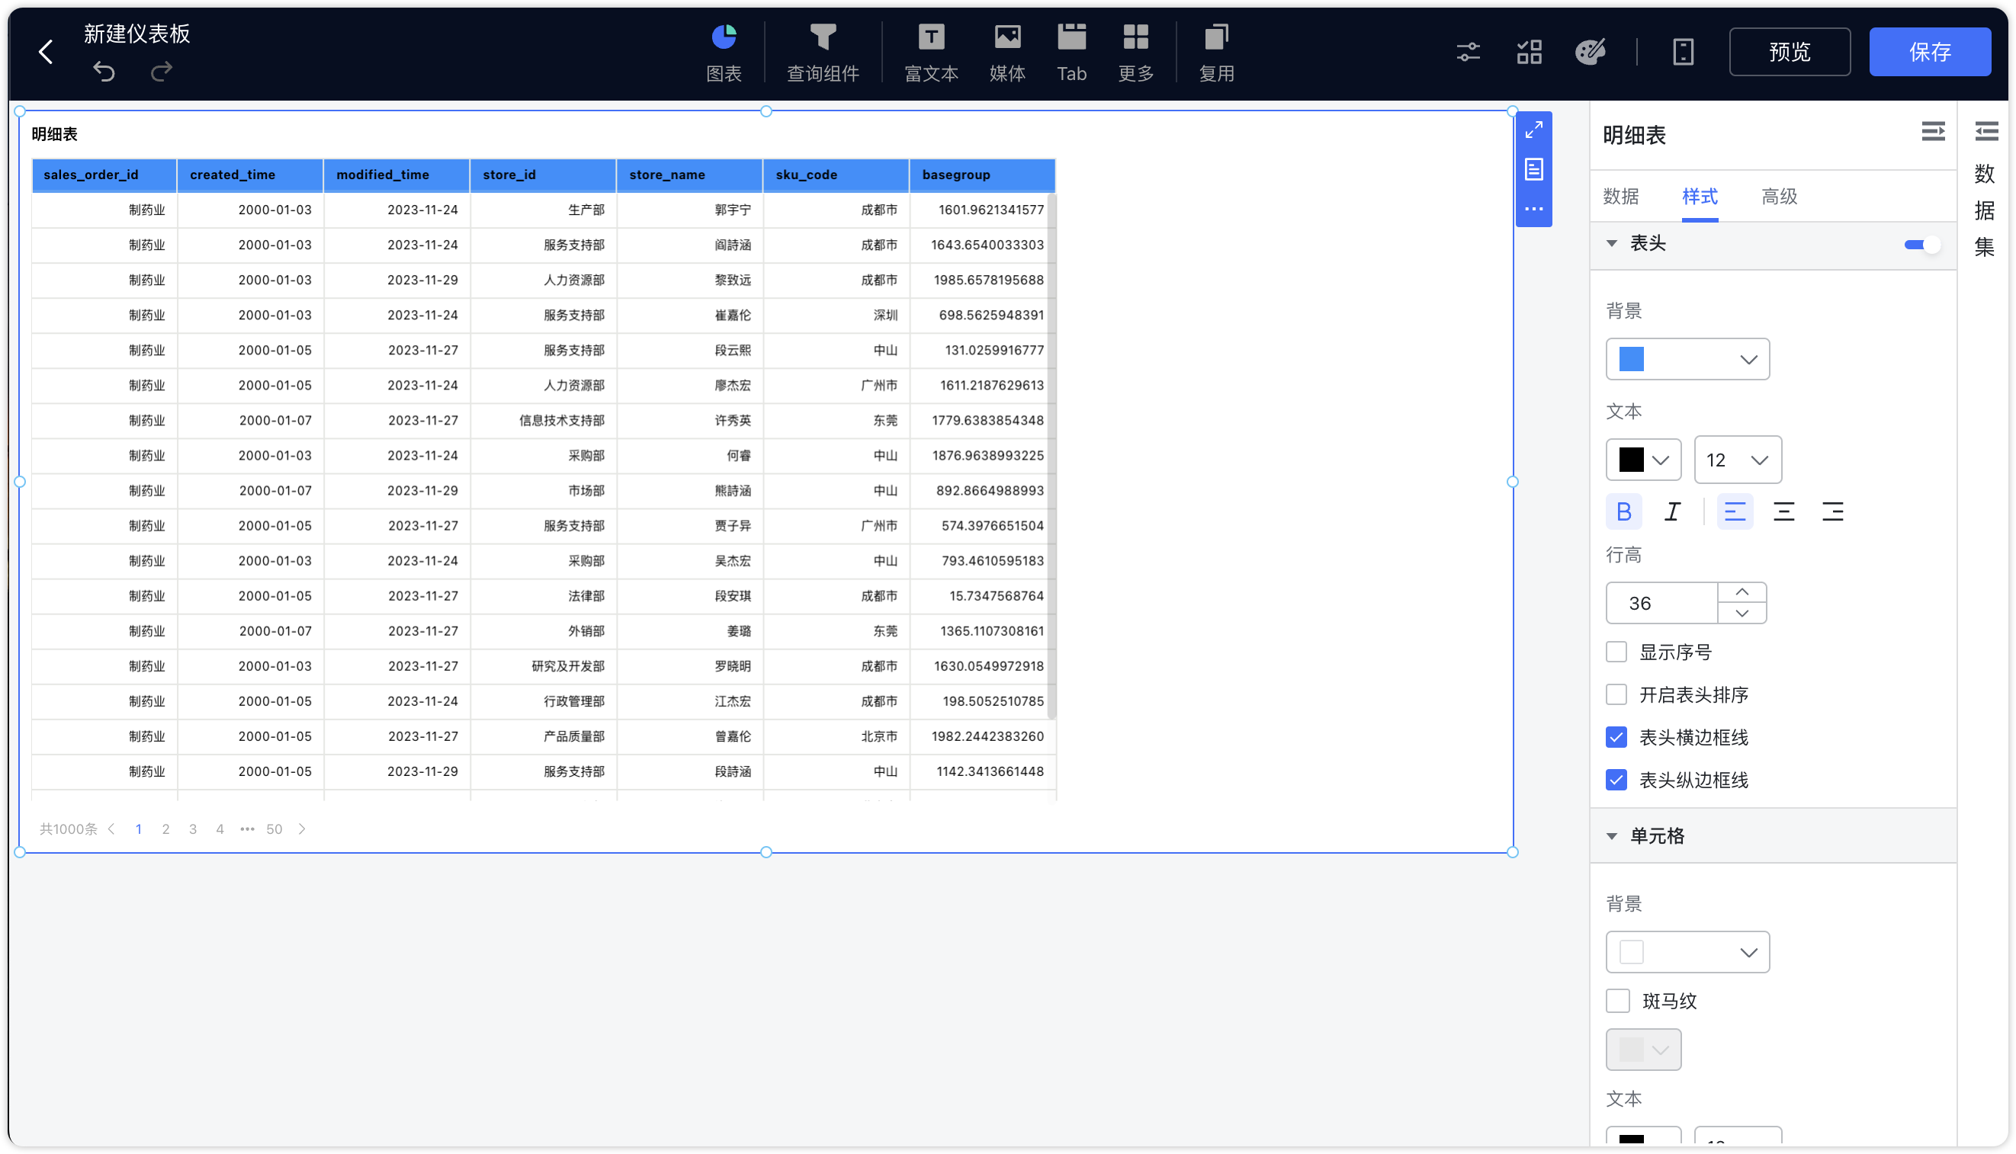Uncheck 表头横边框线 checkbox
Viewport: 2016px width, 1154px height.
(1616, 738)
